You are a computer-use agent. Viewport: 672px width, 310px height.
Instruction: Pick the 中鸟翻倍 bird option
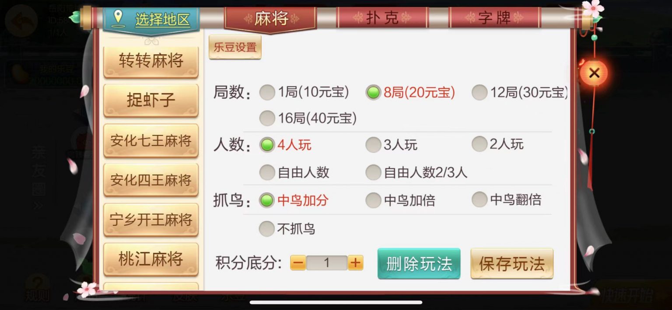tap(507, 200)
